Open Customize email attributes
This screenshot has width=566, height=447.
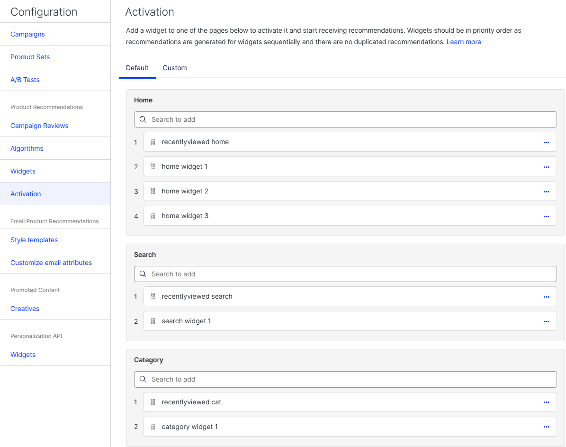point(51,263)
